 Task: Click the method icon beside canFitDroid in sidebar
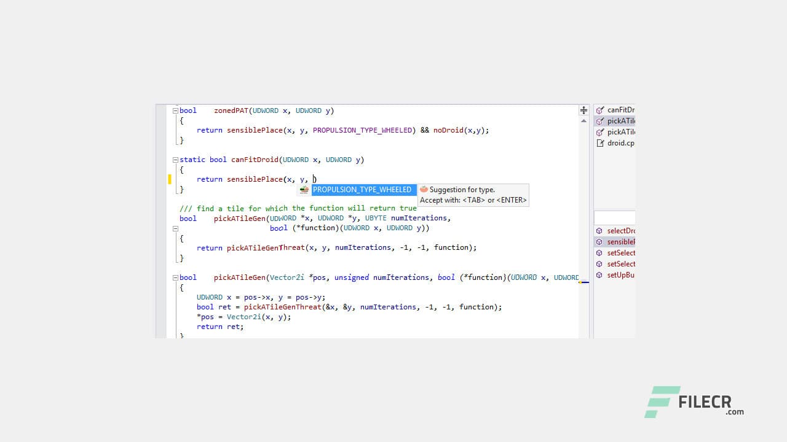(600, 110)
